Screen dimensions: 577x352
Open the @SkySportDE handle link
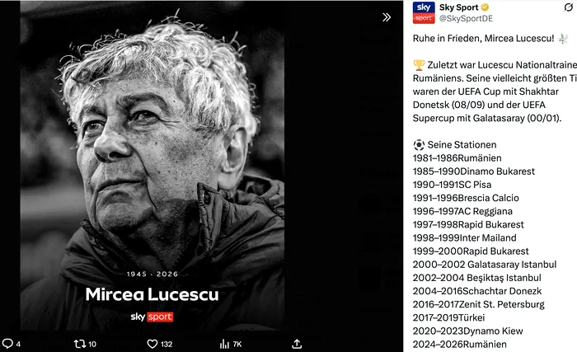[x=466, y=18]
